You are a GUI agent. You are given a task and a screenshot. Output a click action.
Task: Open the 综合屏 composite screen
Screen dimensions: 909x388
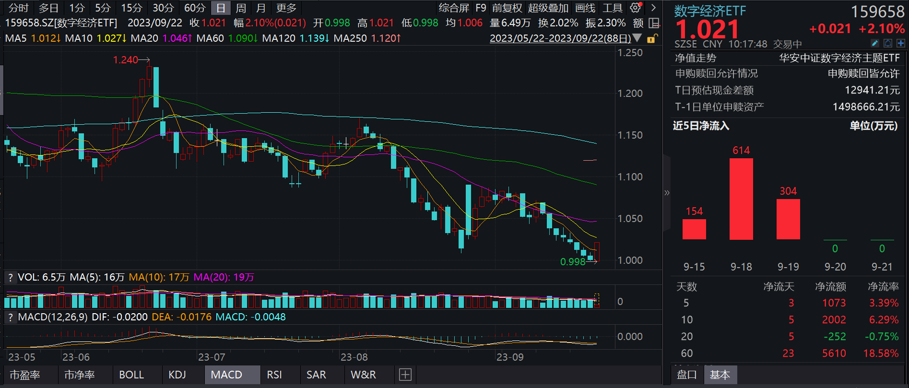click(x=454, y=8)
